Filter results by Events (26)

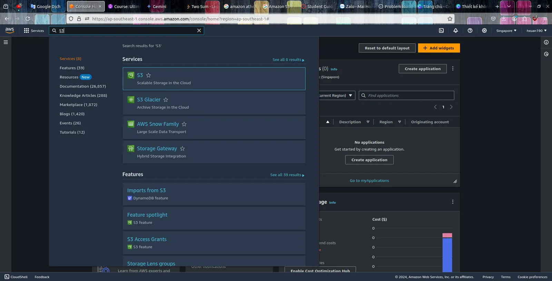point(70,123)
